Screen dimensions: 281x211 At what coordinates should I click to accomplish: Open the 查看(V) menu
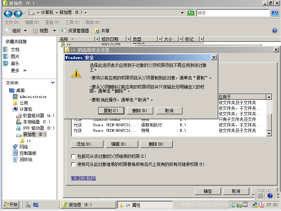coord(52,22)
